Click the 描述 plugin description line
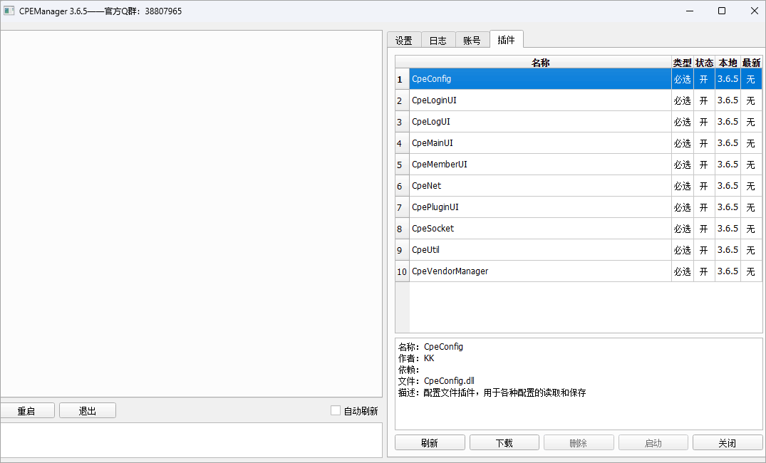 [492, 392]
